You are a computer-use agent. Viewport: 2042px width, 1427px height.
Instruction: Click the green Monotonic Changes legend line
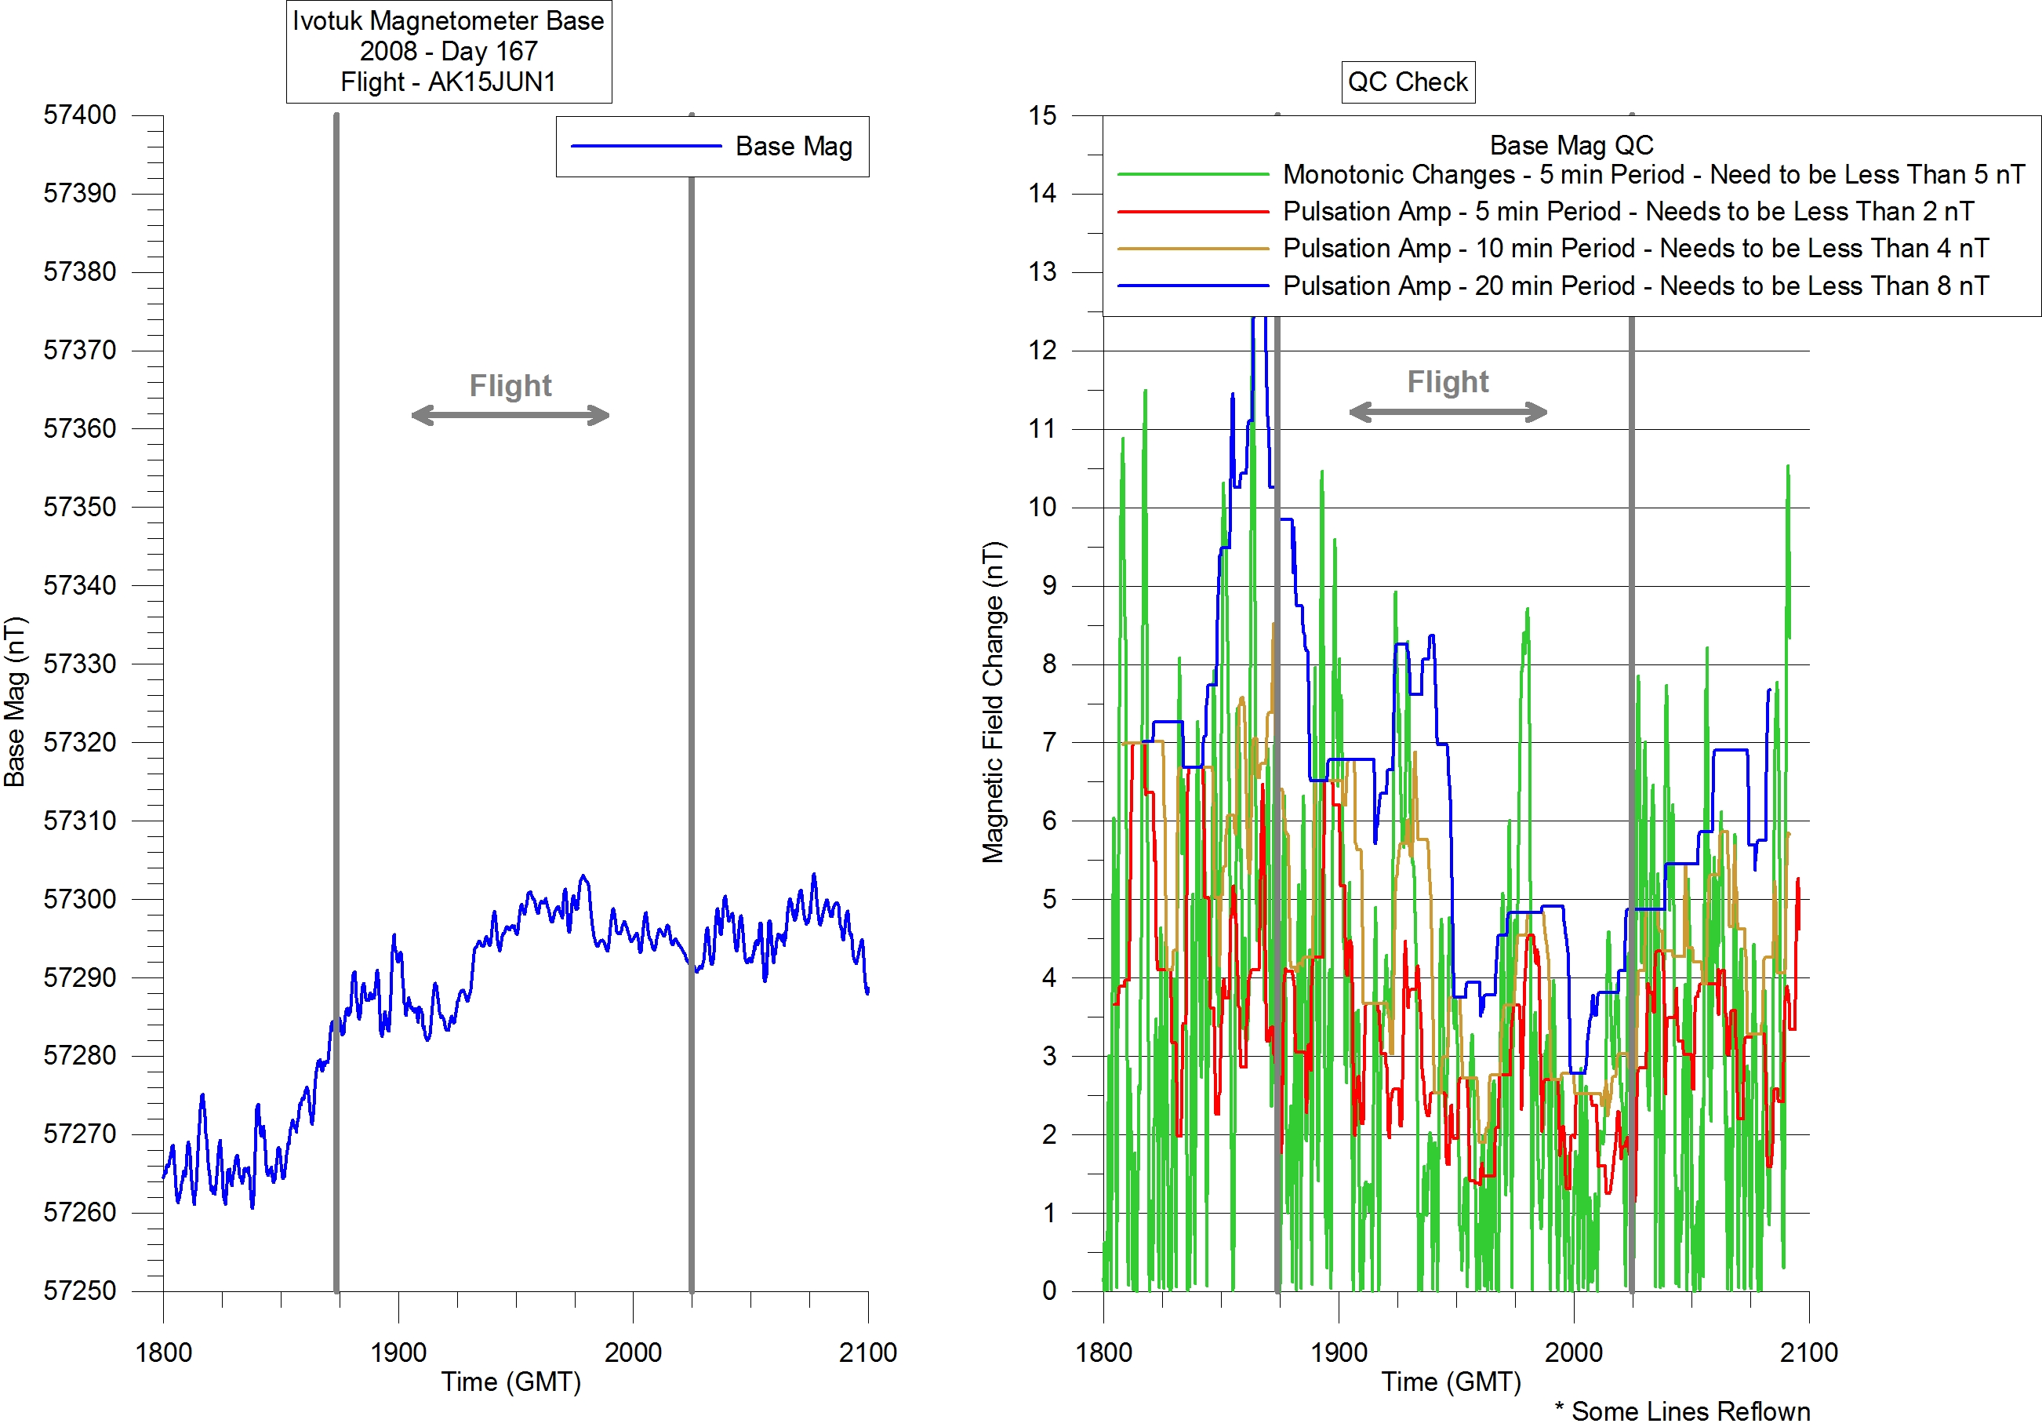coord(1192,174)
